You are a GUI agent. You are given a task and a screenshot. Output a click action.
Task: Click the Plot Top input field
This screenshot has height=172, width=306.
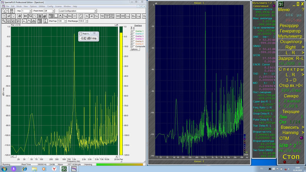[x=61, y=21]
